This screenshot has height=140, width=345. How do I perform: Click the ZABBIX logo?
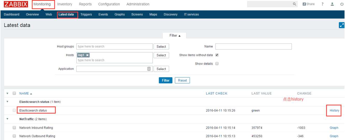pyautogui.click(x=16, y=4)
